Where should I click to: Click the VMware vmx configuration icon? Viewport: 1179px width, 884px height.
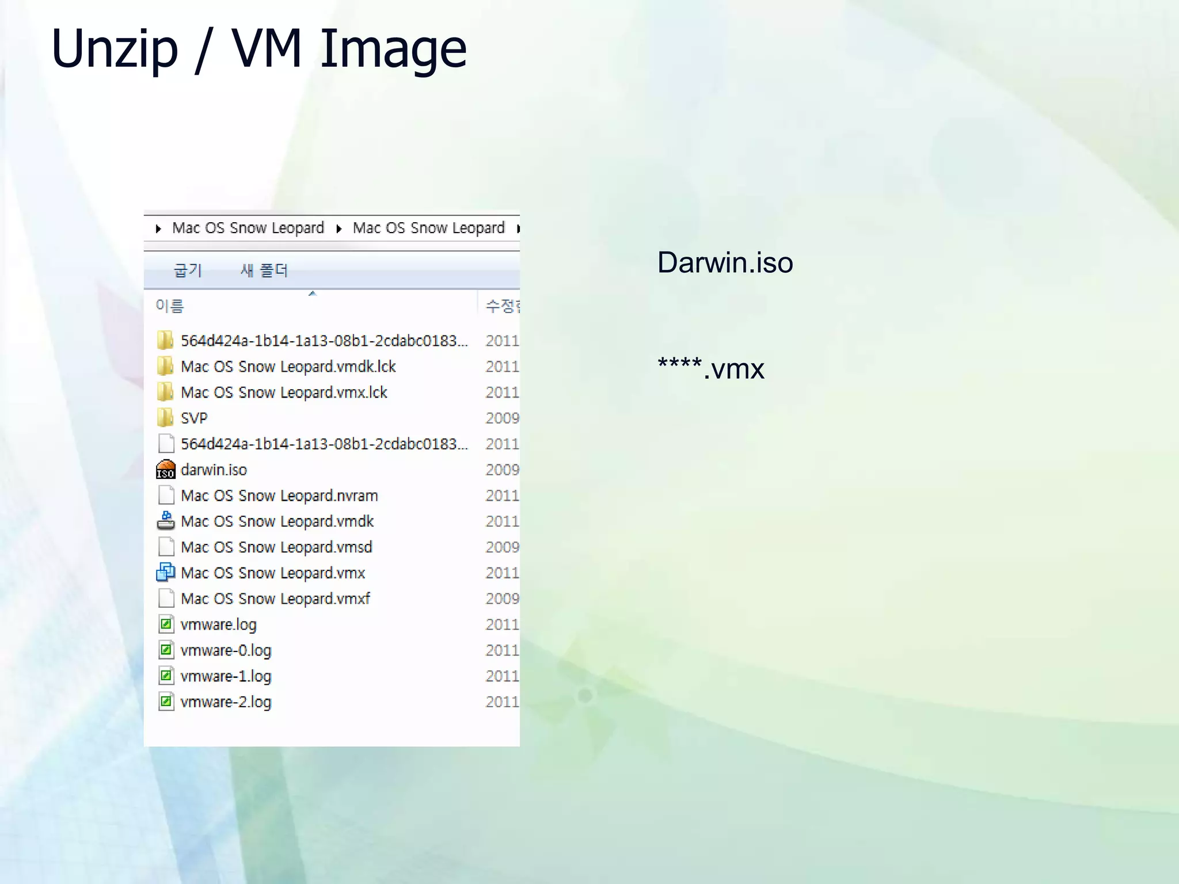pyautogui.click(x=165, y=573)
